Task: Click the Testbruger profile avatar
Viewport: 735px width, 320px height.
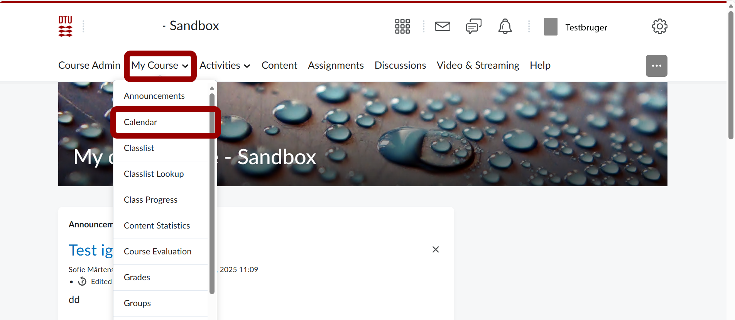Action: [x=551, y=27]
